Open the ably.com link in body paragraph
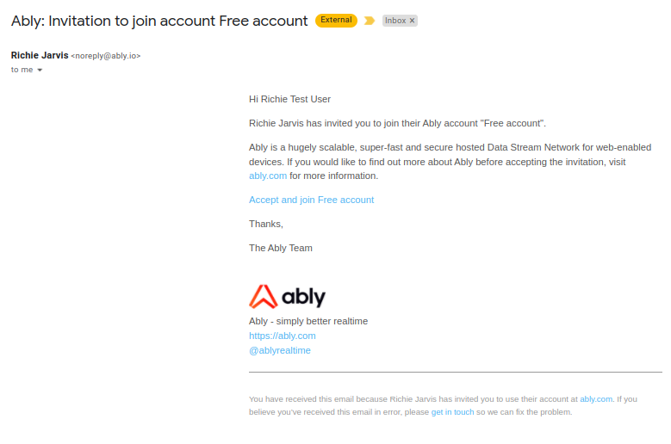 coord(268,176)
